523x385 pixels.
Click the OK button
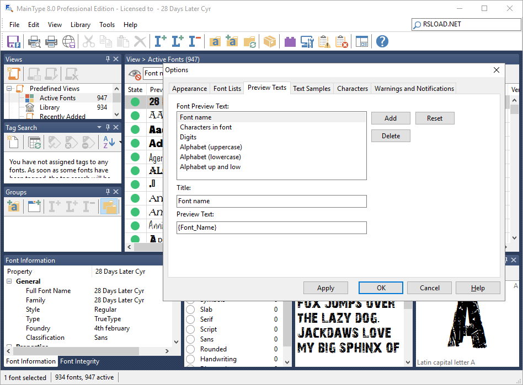coord(381,288)
